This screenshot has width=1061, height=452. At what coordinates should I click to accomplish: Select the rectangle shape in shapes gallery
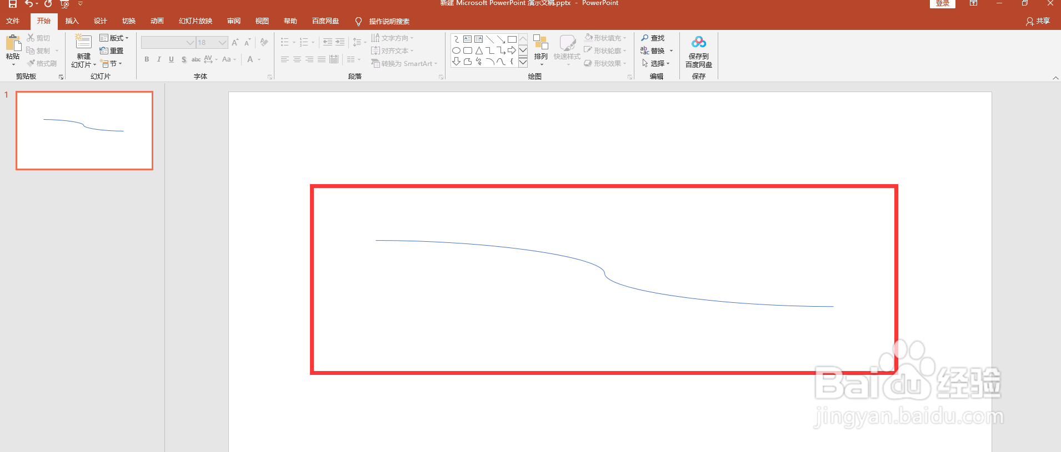tap(512, 39)
